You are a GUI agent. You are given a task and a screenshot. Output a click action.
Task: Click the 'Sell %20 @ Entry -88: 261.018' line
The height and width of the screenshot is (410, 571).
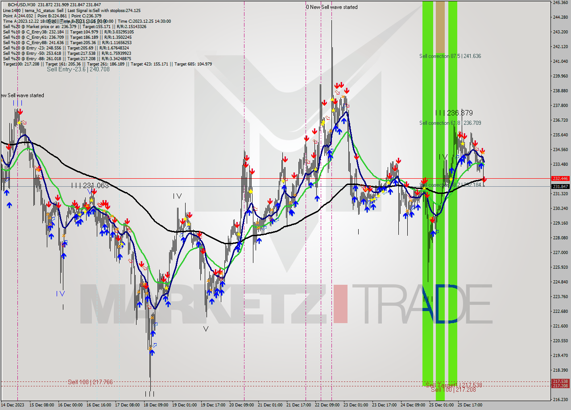coord(67,59)
